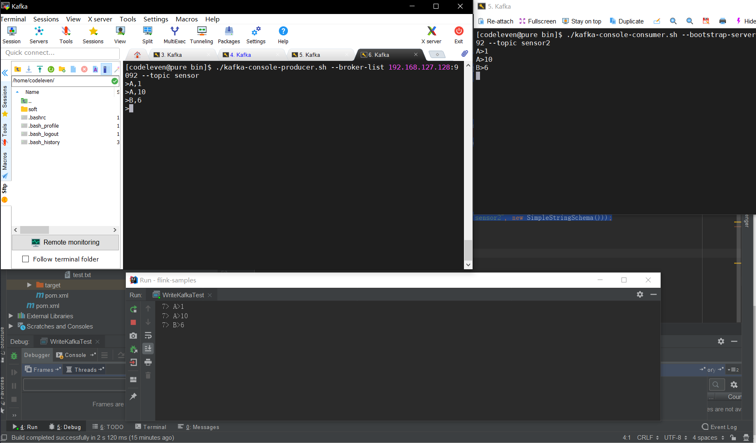Click the Quick connect input field
Viewport: 756px width, 443px height.
pos(60,53)
